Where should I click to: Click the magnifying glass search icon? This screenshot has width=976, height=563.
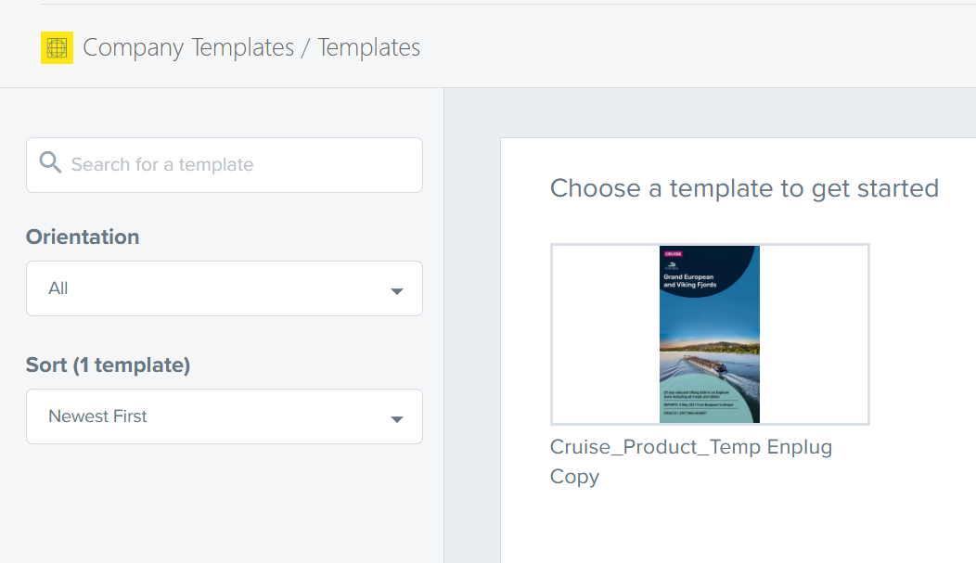pos(50,164)
